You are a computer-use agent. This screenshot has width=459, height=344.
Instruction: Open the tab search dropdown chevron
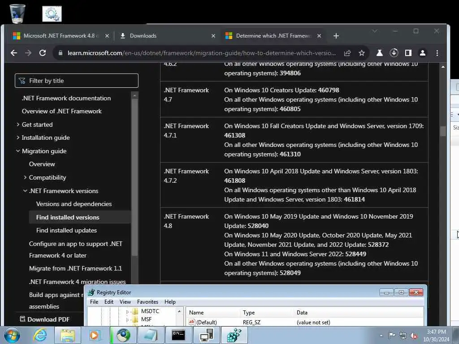[x=375, y=31]
